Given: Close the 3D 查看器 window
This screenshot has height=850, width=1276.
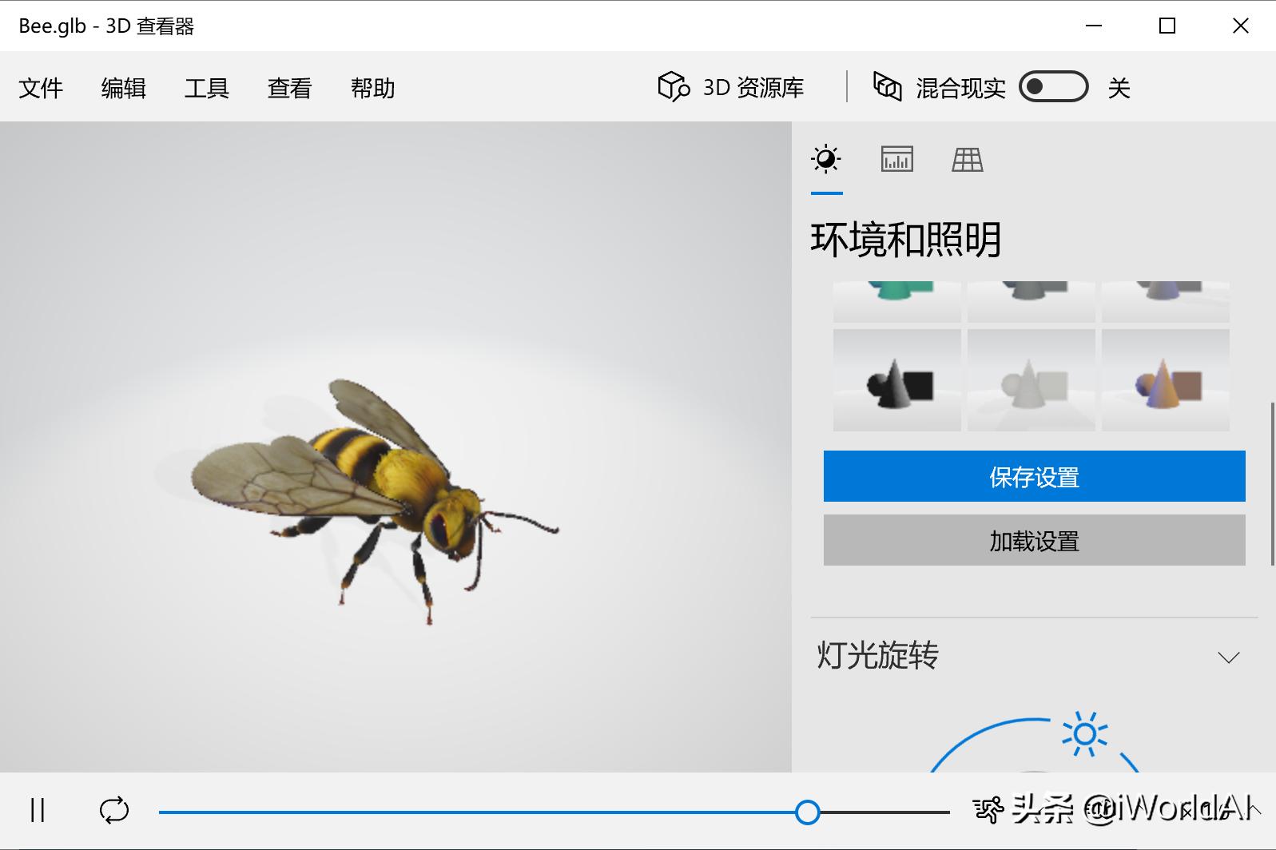Looking at the screenshot, I should (x=1241, y=26).
